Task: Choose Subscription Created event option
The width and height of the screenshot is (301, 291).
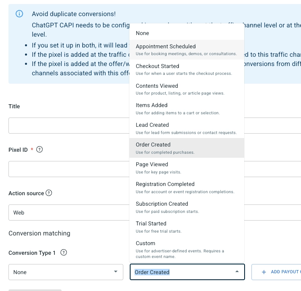Action: coord(187,207)
